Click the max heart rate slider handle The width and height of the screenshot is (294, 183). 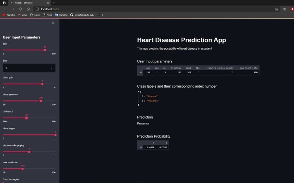pos(23,169)
